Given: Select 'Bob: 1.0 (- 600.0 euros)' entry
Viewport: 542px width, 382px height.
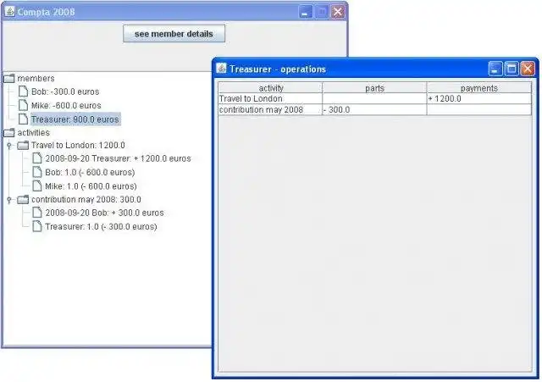Looking at the screenshot, I should pos(90,172).
